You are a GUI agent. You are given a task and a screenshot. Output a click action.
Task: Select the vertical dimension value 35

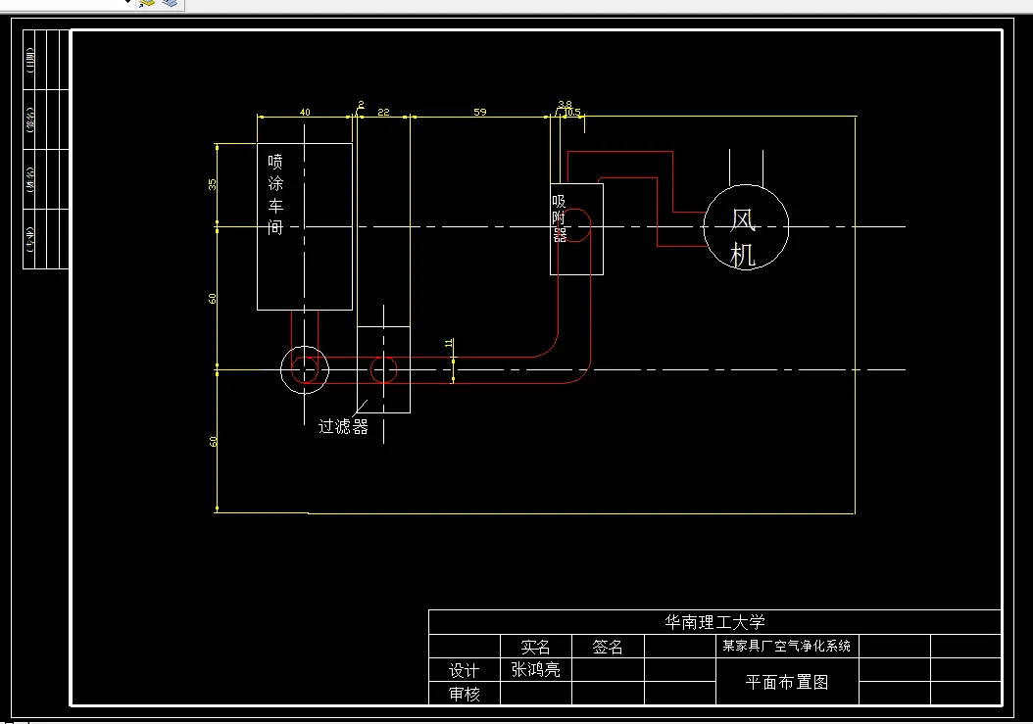212,184
